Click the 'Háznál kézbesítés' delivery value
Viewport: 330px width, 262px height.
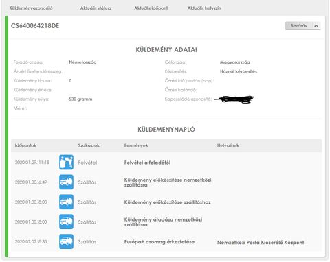pyautogui.click(x=239, y=71)
